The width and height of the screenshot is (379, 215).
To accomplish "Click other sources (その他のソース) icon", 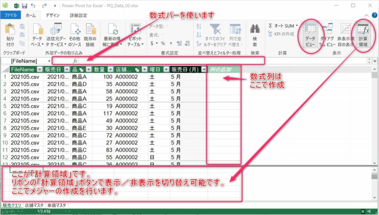I will click(75, 29).
